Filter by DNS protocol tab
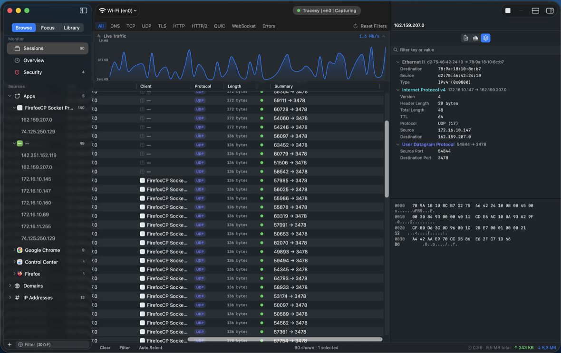The width and height of the screenshot is (561, 353). click(x=115, y=26)
